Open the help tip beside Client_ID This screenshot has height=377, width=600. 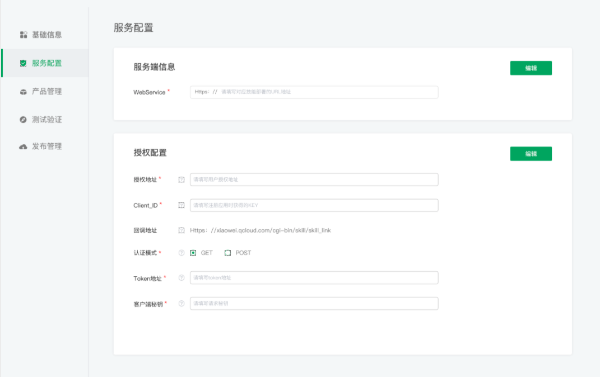pos(180,205)
